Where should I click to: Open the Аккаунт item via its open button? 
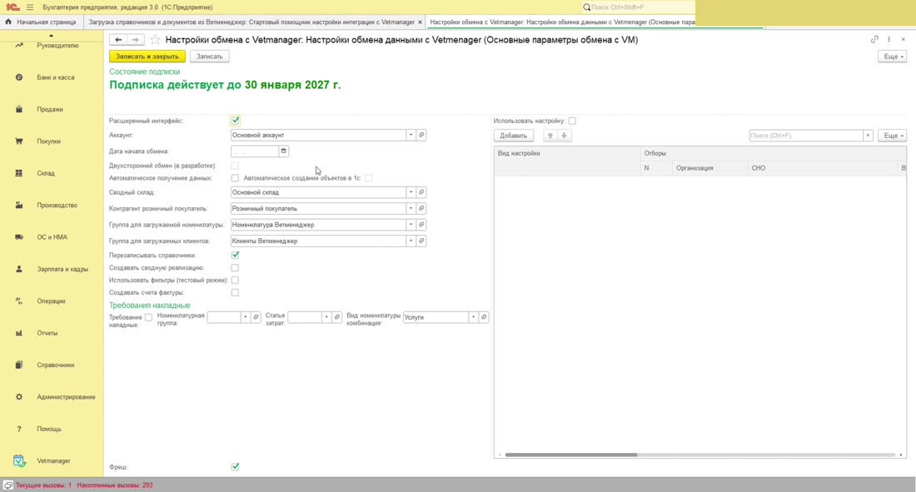(421, 135)
